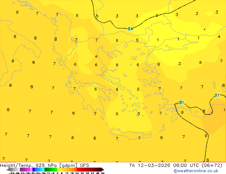This screenshot has height=174, width=226.
Task: Click the dark green swatch in the legend
Action: pos(46,169)
